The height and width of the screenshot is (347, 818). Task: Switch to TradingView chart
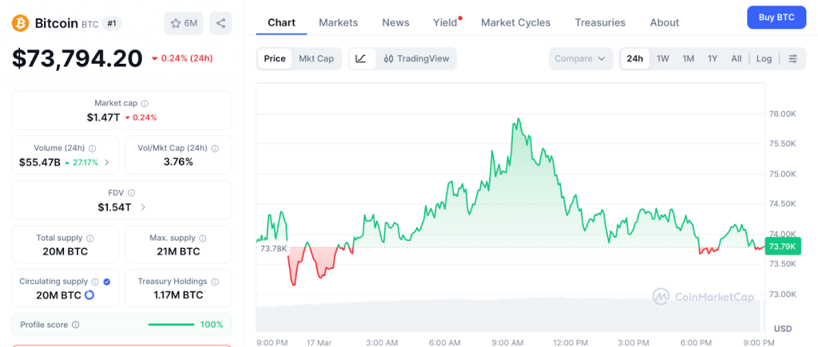click(416, 58)
